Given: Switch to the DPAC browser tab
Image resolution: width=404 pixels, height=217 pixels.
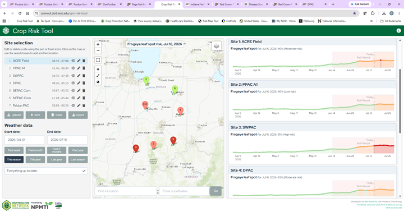Looking at the screenshot, I should [314, 4].
